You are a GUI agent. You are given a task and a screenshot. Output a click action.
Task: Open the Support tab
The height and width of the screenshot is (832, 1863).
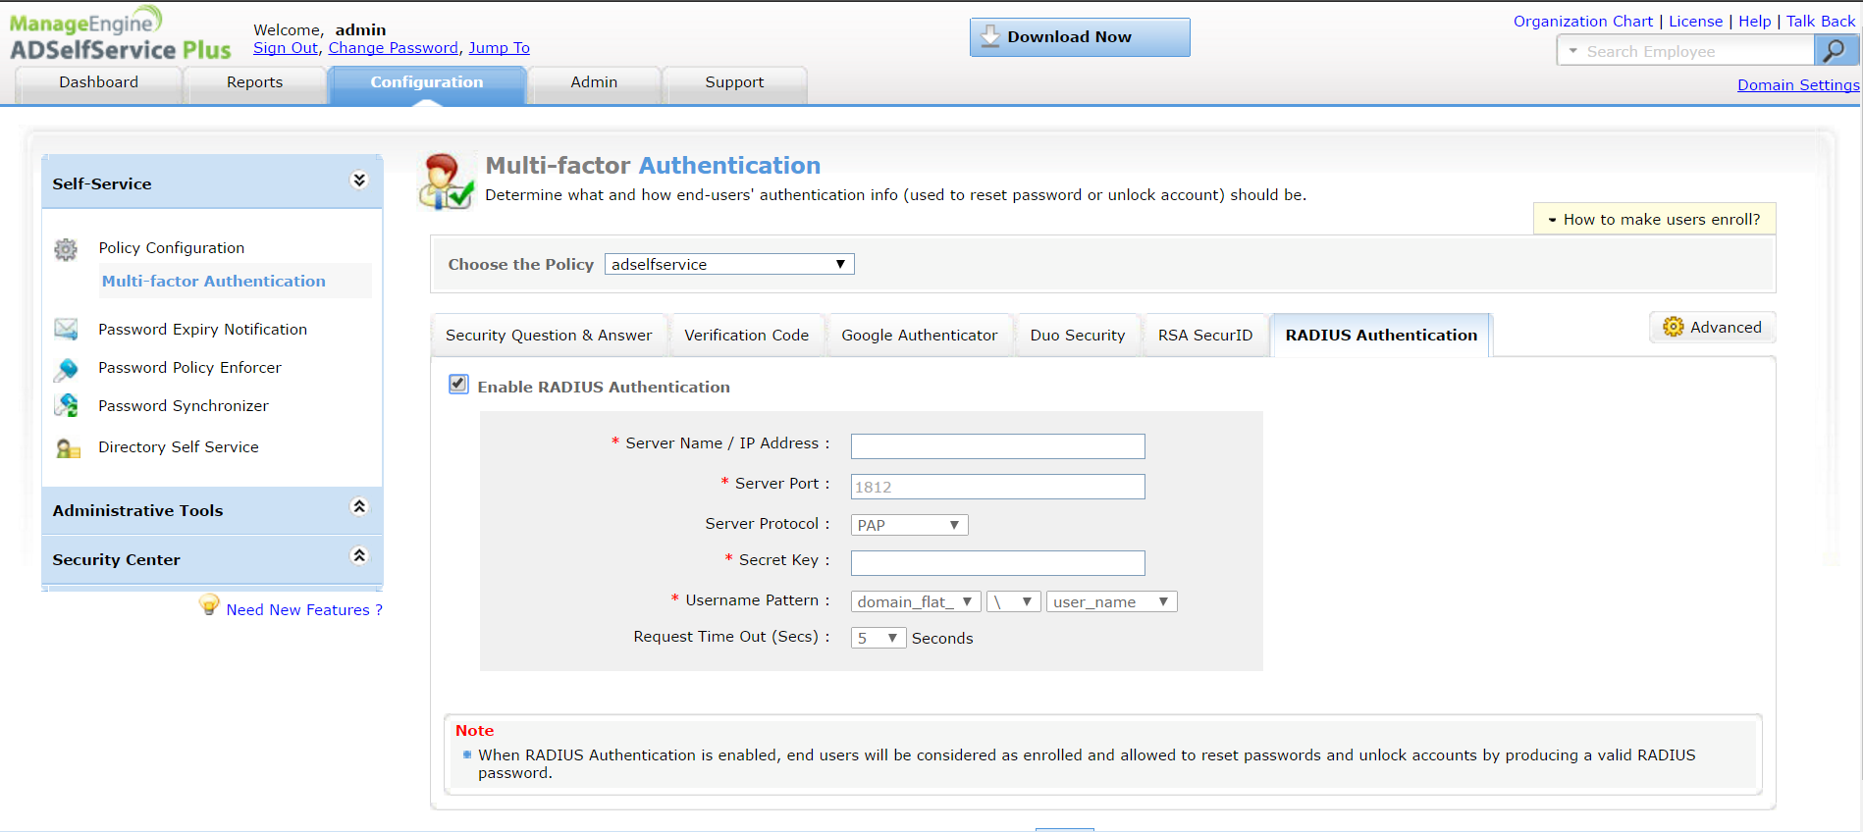point(734,83)
